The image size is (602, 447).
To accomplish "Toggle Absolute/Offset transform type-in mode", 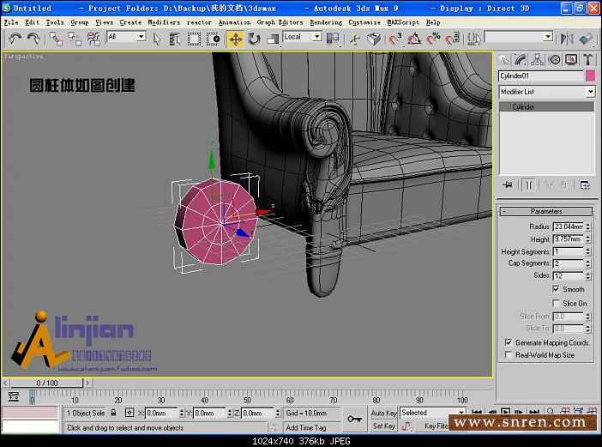I will [x=129, y=413].
